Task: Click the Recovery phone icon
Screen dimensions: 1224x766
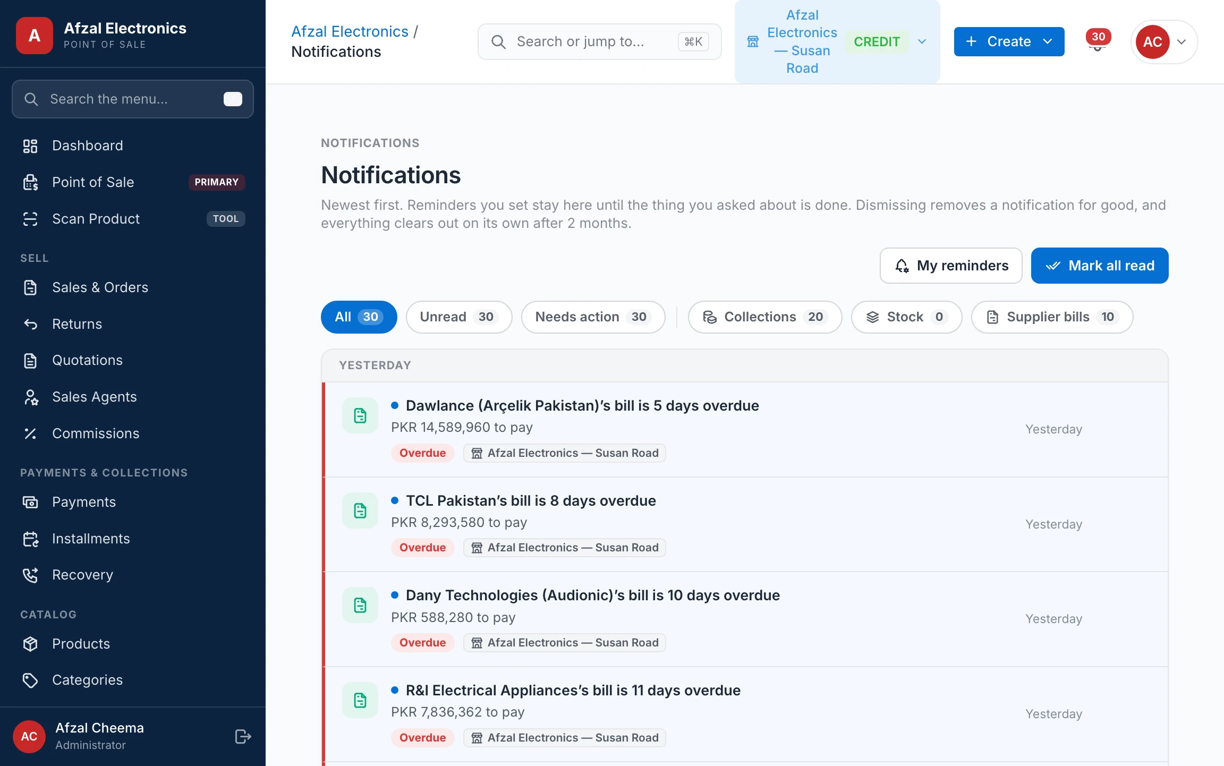Action: [x=30, y=575]
